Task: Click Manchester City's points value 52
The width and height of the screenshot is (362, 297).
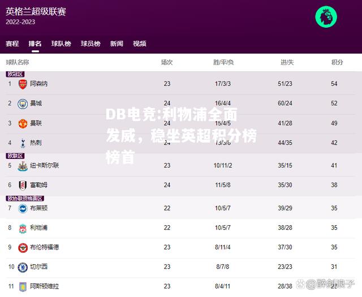Action: tap(334, 103)
